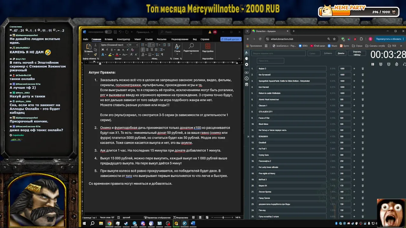Image resolution: width=406 pixels, height=228 pixels.
Task: Open the font size 11 dropdown
Action: pos(137,45)
